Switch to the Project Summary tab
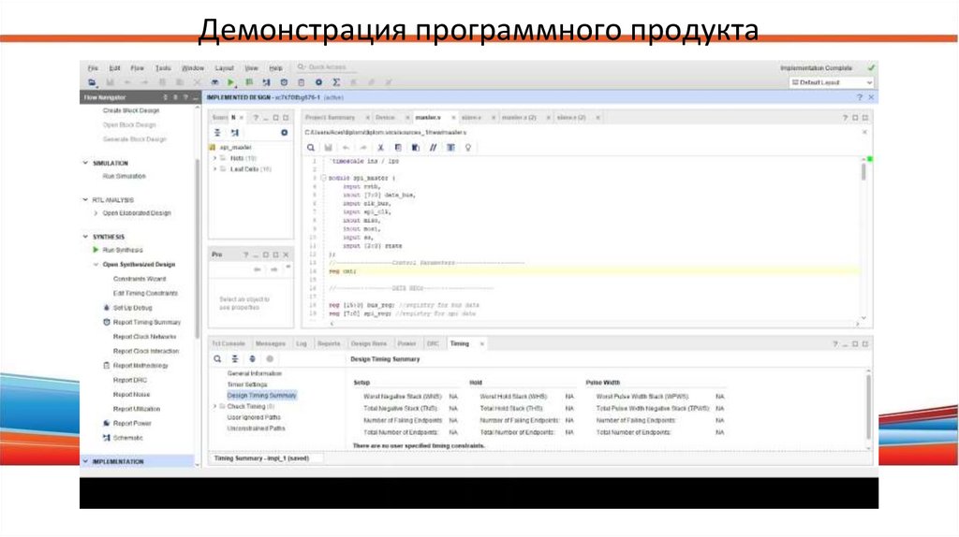This screenshot has height=537, width=959. tap(331, 117)
